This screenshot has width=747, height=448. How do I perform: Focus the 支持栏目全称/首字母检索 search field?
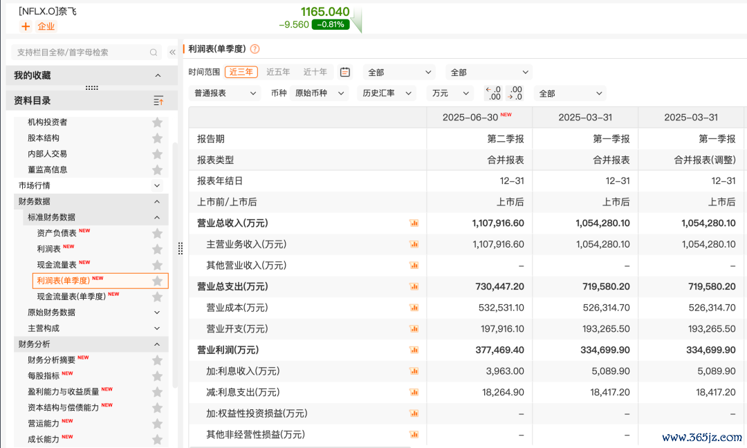[x=86, y=53]
